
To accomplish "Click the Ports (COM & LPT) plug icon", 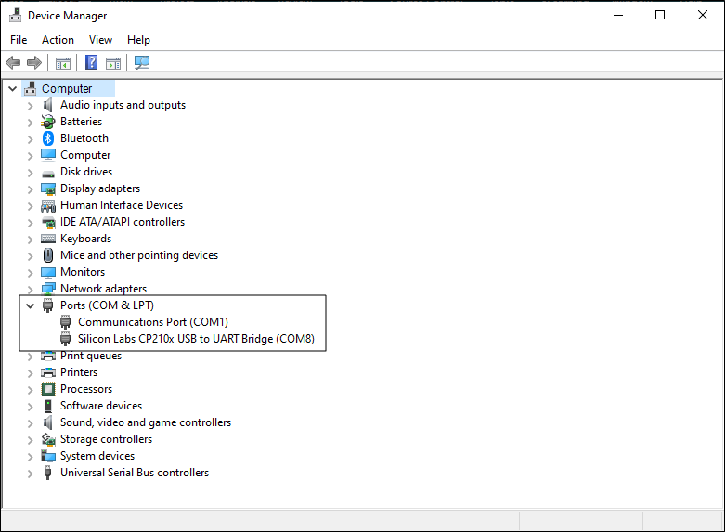I will [47, 305].
